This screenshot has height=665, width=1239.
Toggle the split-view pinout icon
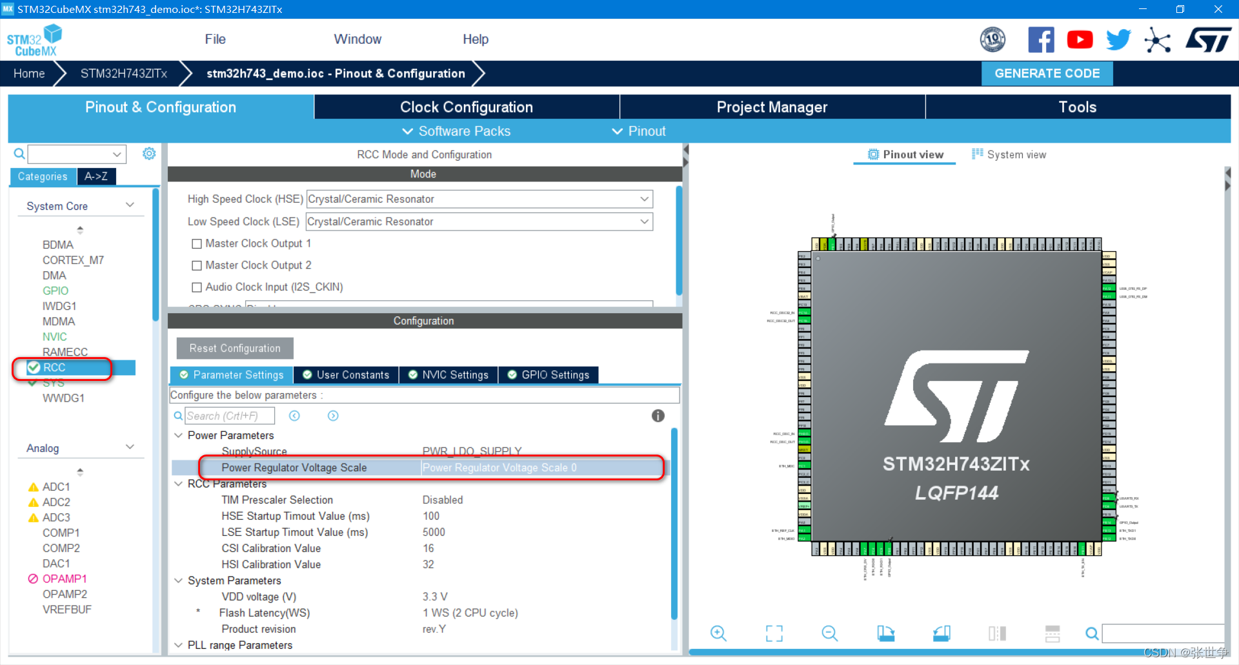pyautogui.click(x=997, y=633)
